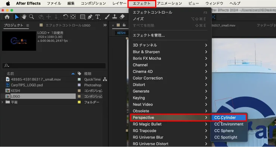Select the Selection arrow tool
The height and width of the screenshot is (147, 276).
tap(17, 17)
